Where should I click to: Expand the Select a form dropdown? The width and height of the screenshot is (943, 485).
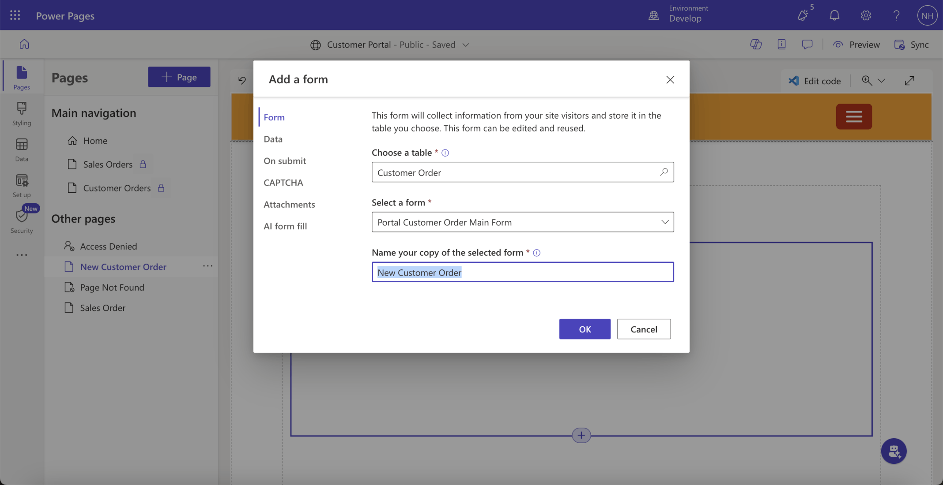664,222
